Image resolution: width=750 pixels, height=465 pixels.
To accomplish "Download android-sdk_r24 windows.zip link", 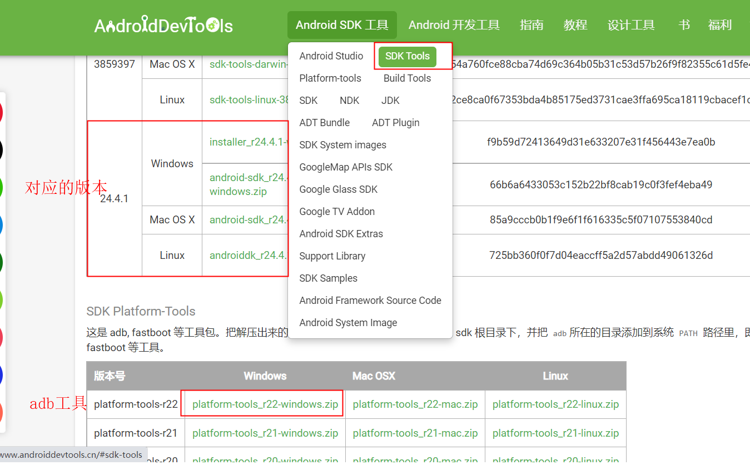I will 249,184.
